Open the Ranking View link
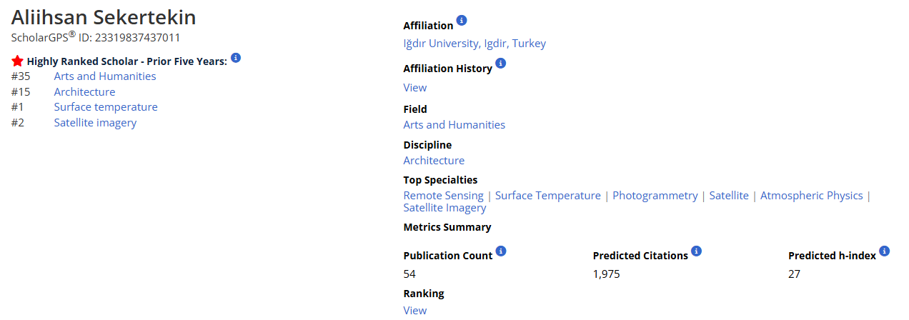The width and height of the screenshot is (909, 320). click(415, 311)
